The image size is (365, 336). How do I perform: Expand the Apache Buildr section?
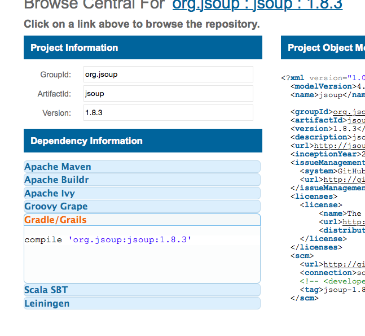pos(142,180)
